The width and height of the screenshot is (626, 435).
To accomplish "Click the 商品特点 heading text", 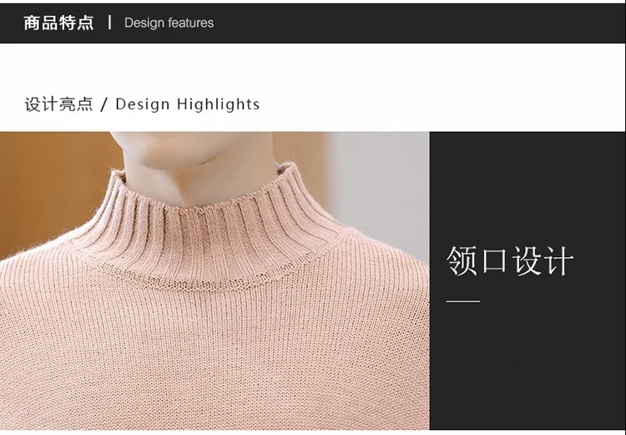I will click(x=58, y=23).
